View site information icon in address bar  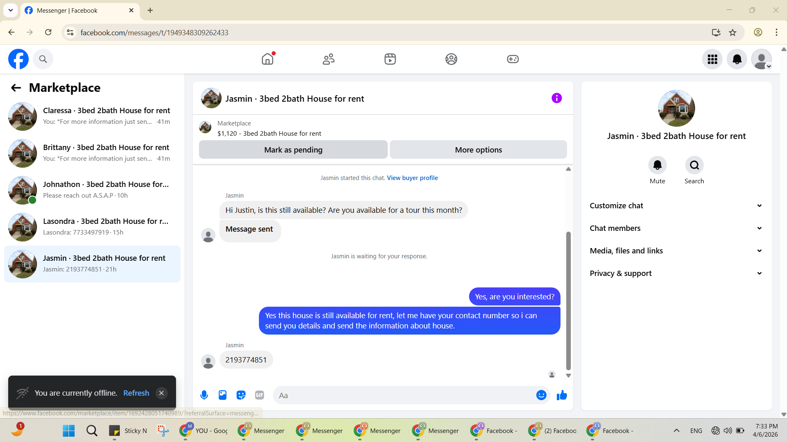[x=70, y=32]
